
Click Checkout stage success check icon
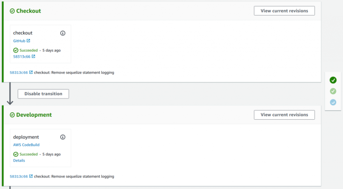[12, 11]
